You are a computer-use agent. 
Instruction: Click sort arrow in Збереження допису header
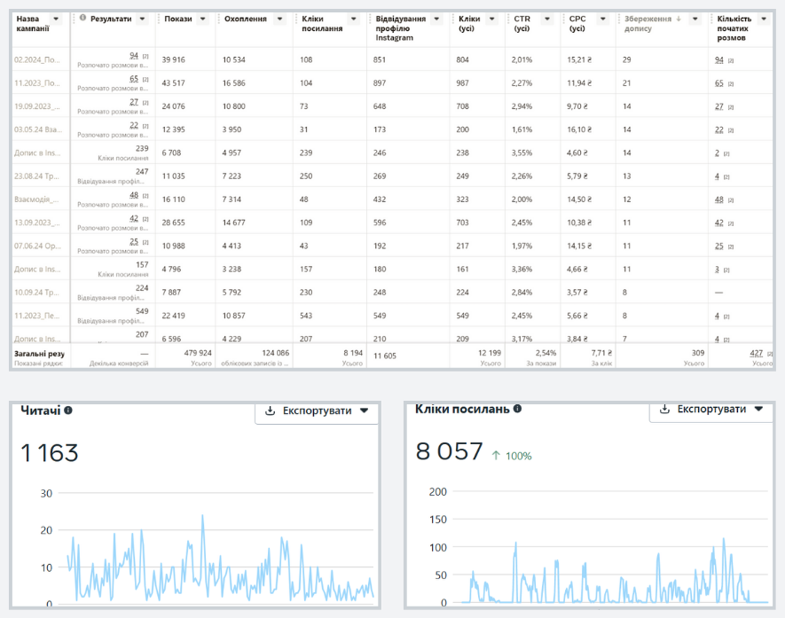coord(679,19)
